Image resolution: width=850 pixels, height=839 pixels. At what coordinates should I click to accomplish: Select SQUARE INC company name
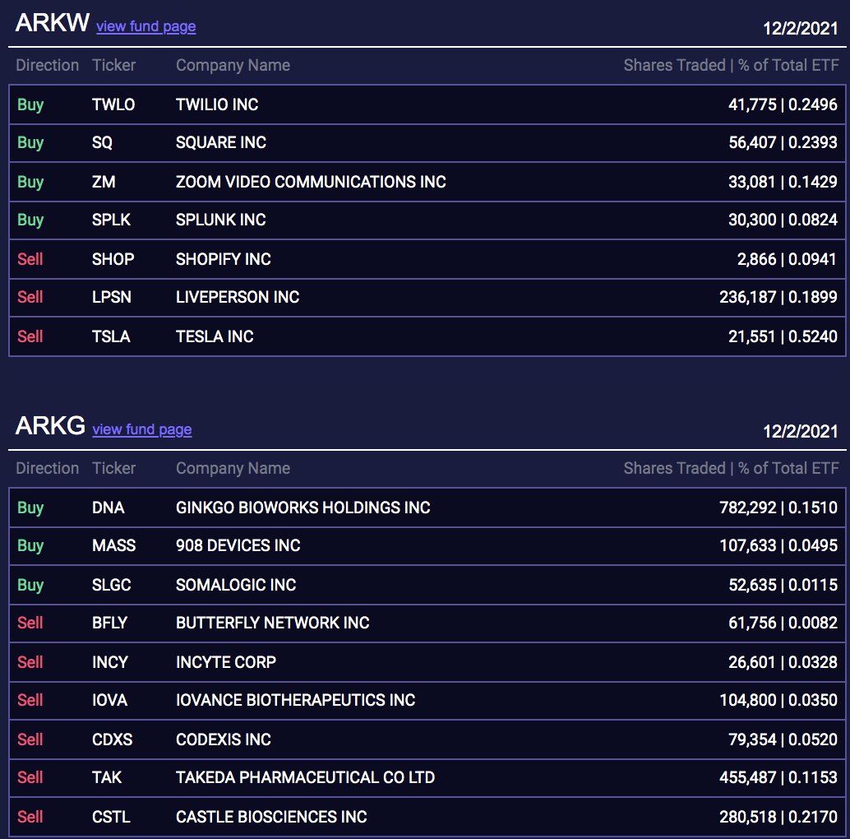coord(221,142)
